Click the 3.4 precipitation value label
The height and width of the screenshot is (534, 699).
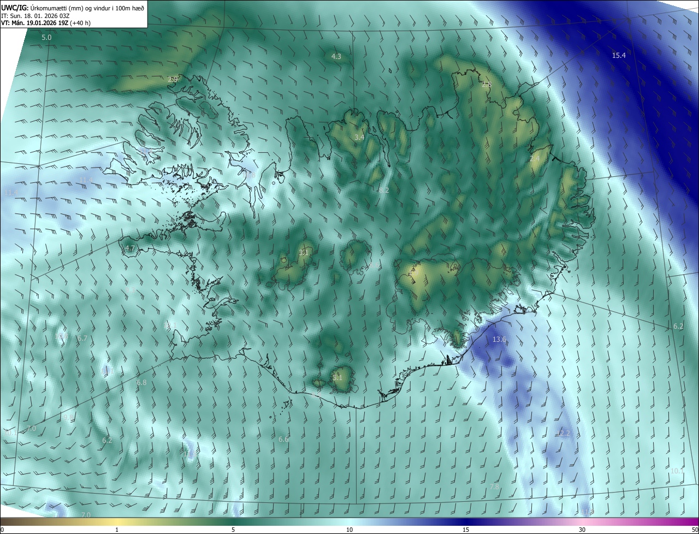pos(359,137)
